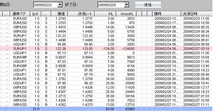Sort by the ロット column header
Viewport: 213px width, 112px height.
tap(35, 14)
